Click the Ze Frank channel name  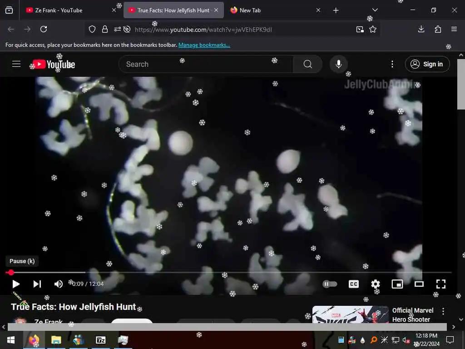[48, 321]
